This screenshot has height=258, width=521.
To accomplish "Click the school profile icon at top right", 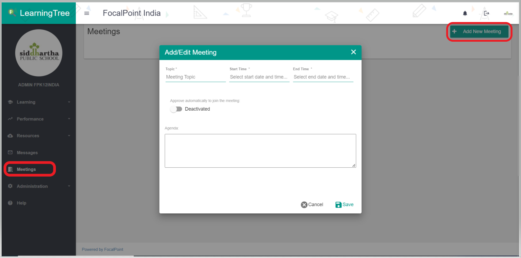I will pos(508,13).
